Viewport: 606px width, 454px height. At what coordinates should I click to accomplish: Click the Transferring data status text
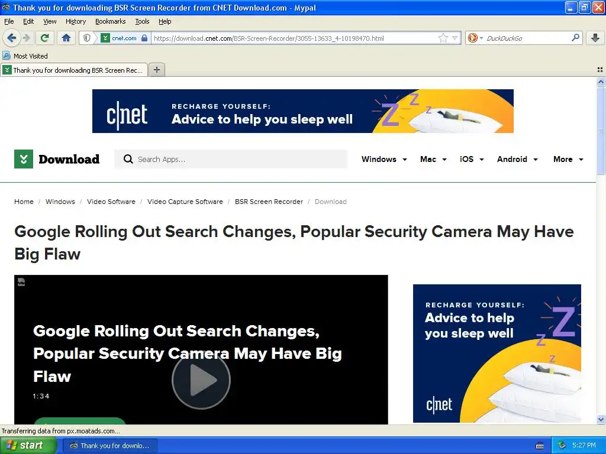point(61,431)
